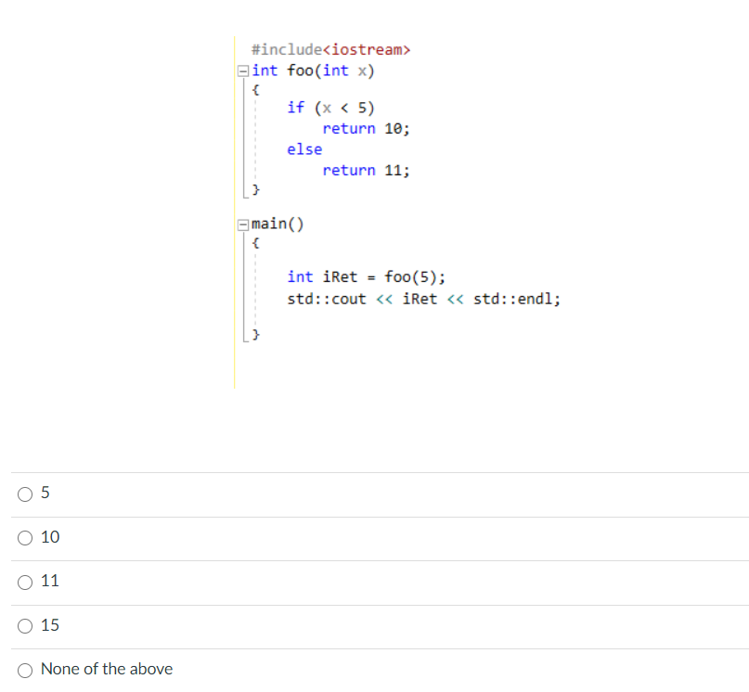Select the None of the above option
The width and height of the screenshot is (749, 692).
click(25, 670)
